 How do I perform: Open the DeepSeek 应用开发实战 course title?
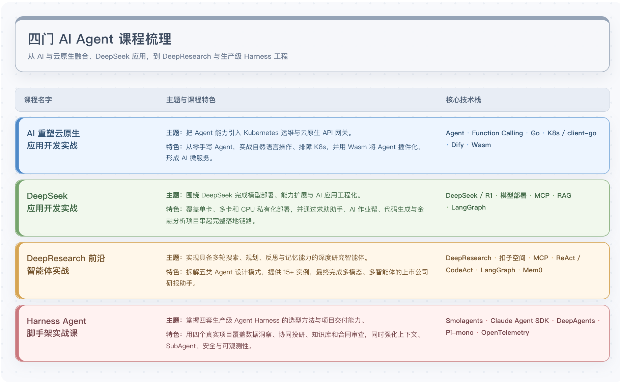click(x=52, y=202)
